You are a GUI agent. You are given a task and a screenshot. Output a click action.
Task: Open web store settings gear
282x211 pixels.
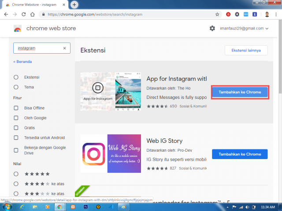212,28
